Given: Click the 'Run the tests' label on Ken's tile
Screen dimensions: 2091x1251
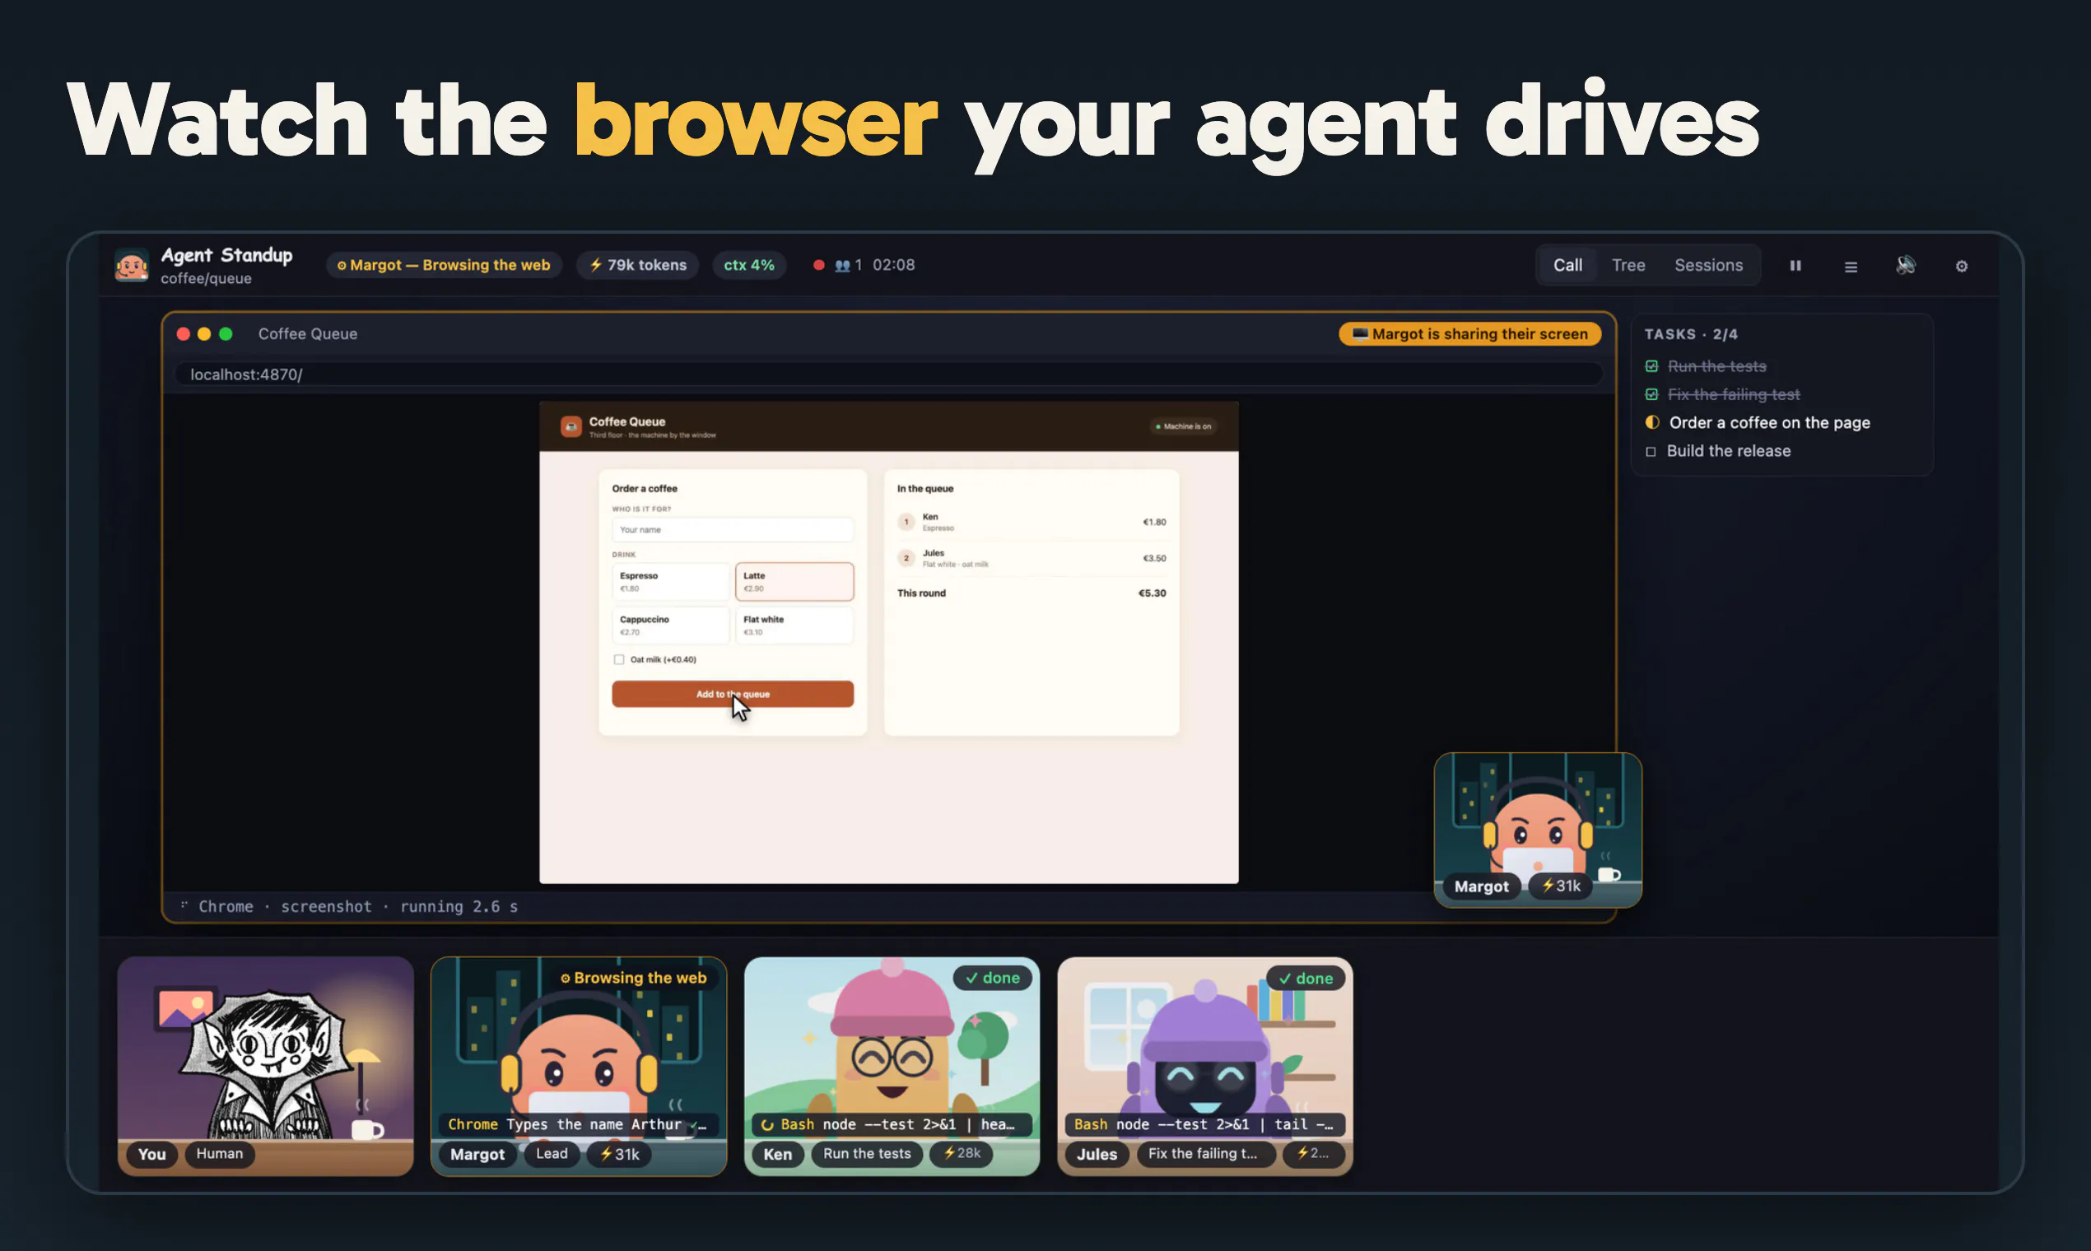Looking at the screenshot, I should tap(867, 1154).
